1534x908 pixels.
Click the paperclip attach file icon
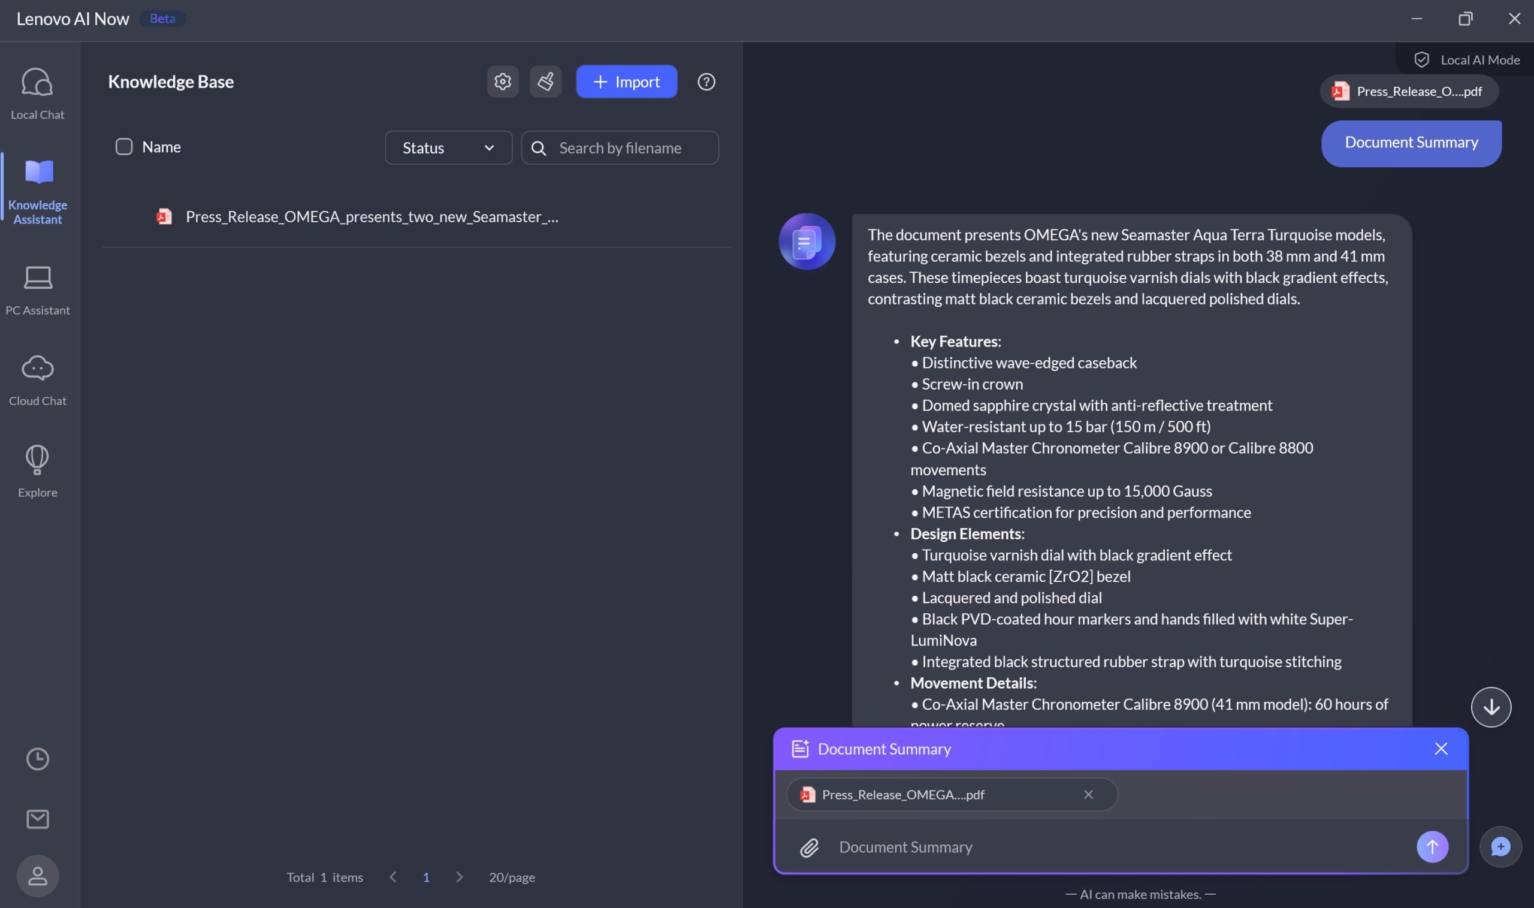pyautogui.click(x=808, y=847)
